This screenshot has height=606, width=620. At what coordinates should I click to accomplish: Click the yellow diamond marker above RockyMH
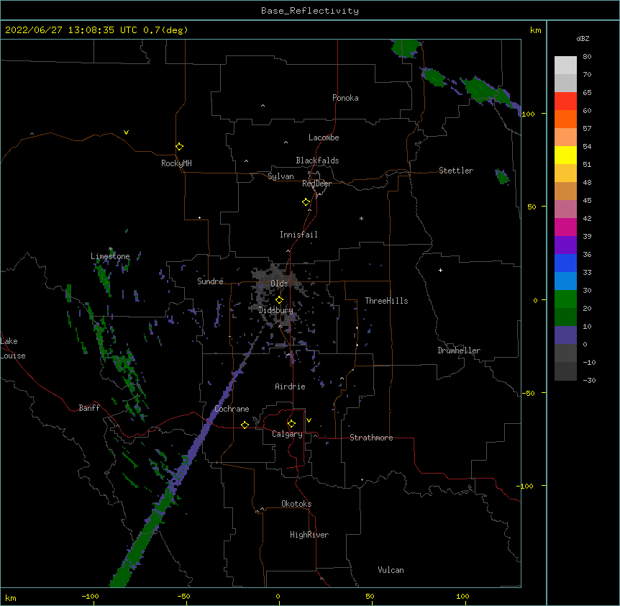pos(179,147)
